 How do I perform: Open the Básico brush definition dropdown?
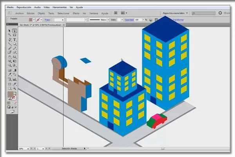click(x=108, y=20)
